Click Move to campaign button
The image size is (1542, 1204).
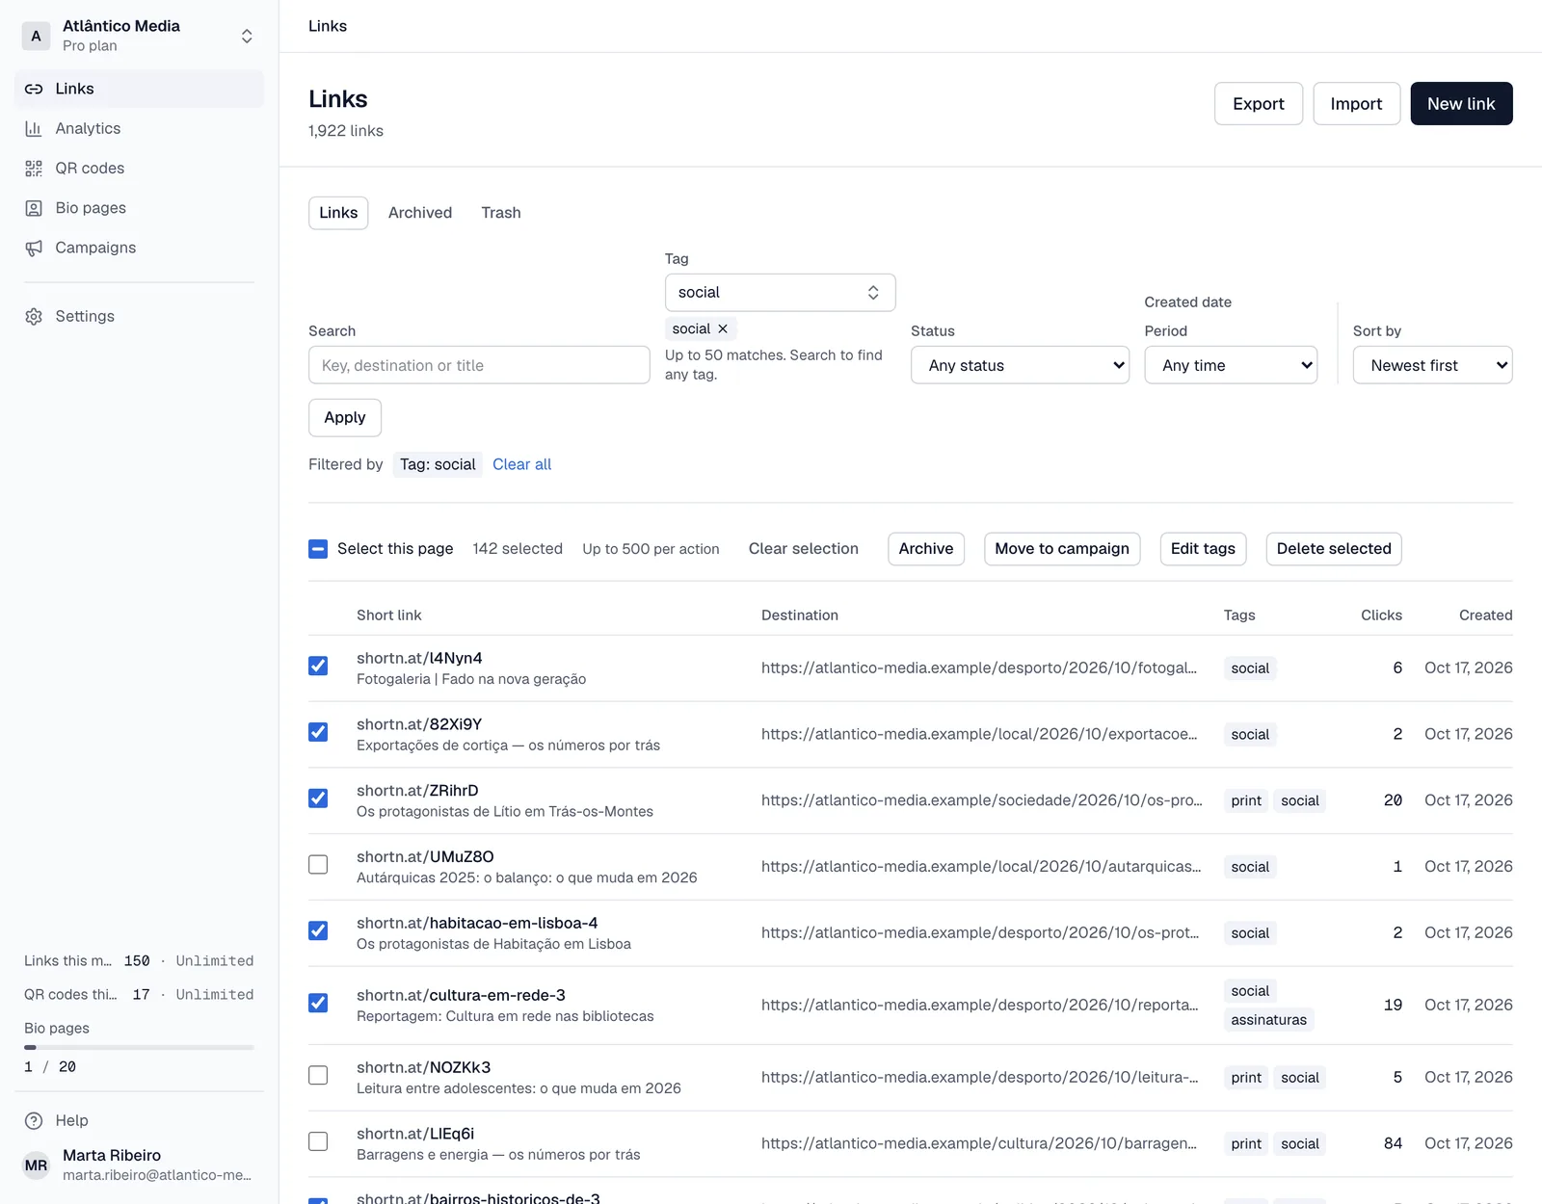(x=1062, y=549)
